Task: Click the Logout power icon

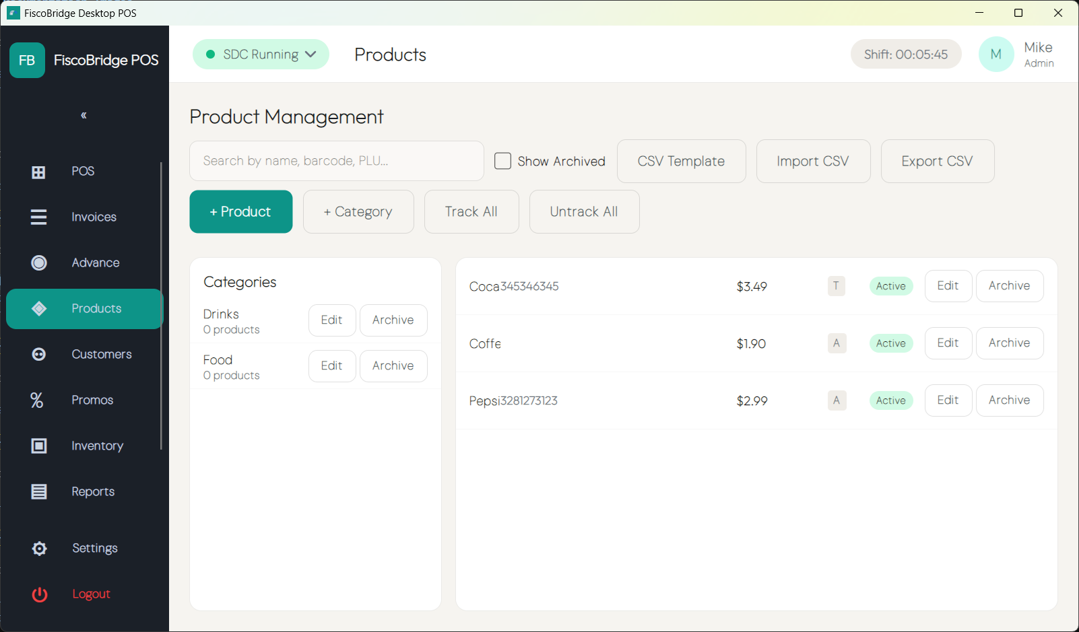Action: pos(40,594)
